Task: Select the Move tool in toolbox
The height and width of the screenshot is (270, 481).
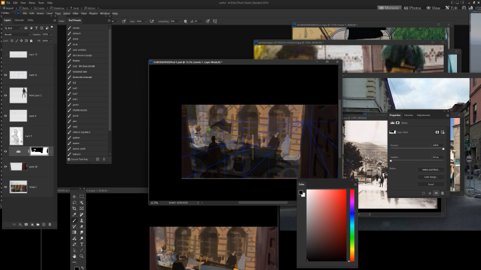Action: point(74,197)
